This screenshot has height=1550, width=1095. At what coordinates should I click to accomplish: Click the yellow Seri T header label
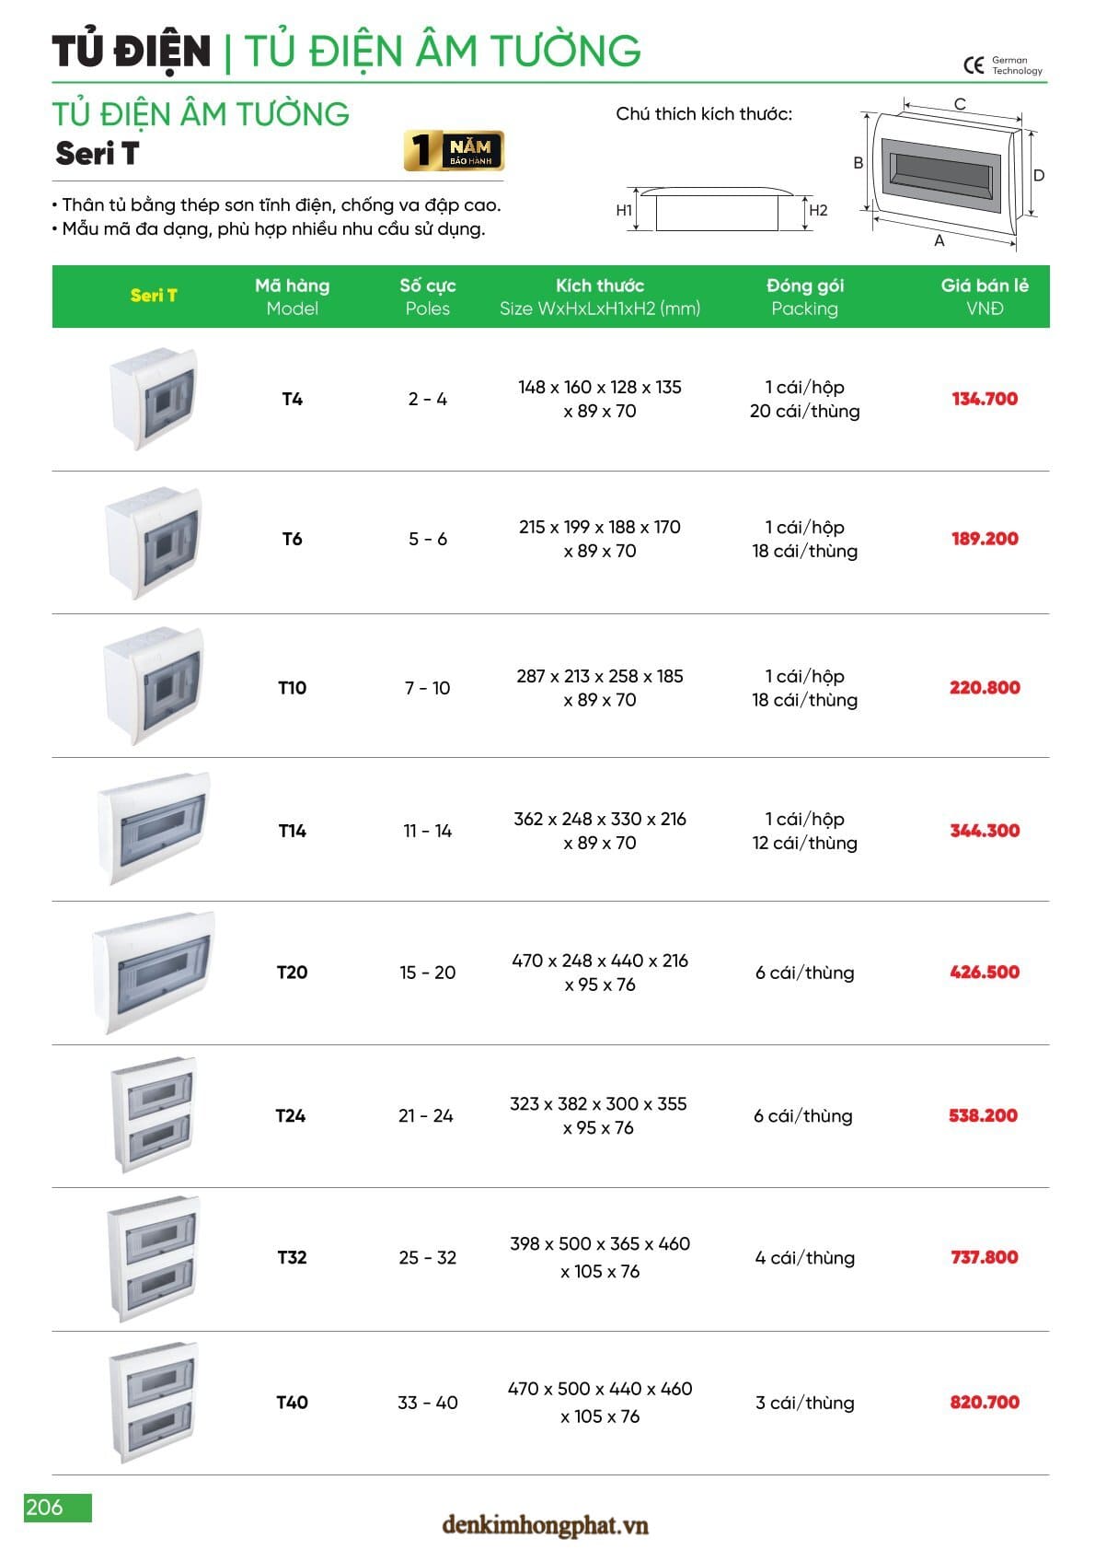[154, 296]
